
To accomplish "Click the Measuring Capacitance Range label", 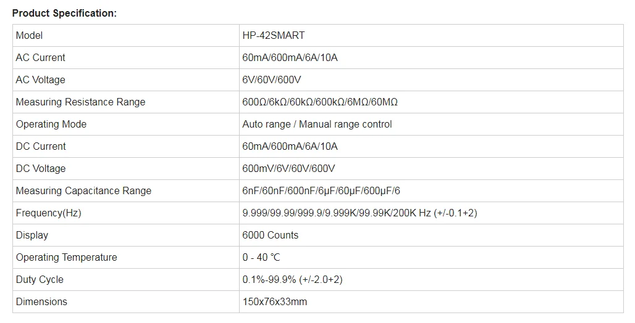I will (x=83, y=190).
